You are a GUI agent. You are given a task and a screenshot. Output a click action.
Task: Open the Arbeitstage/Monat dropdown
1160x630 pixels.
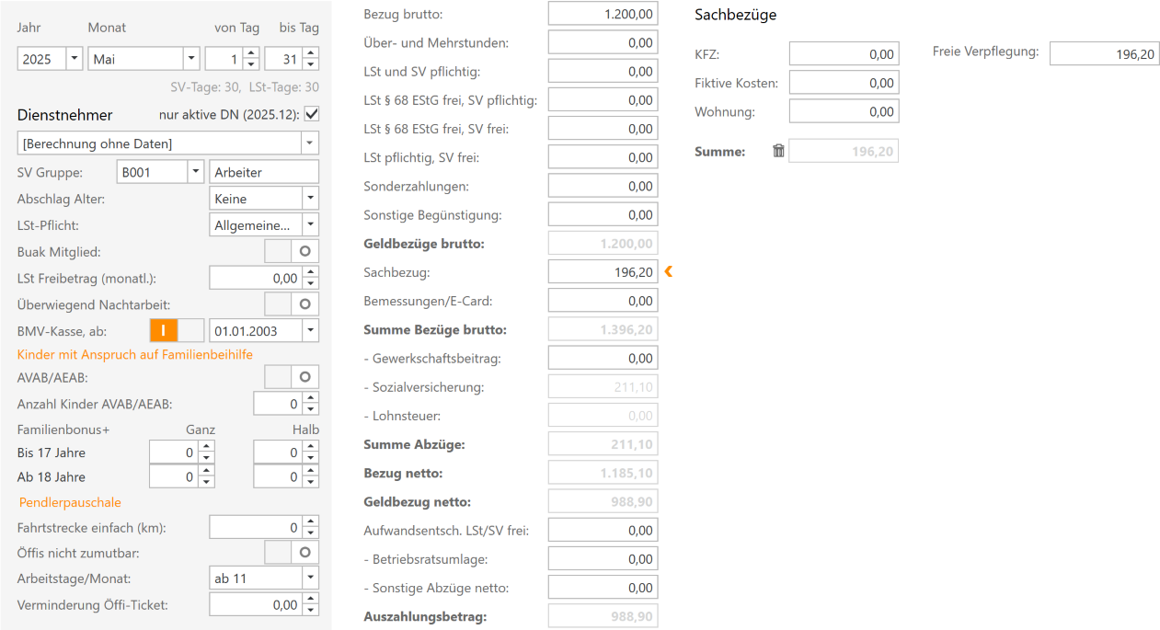310,578
